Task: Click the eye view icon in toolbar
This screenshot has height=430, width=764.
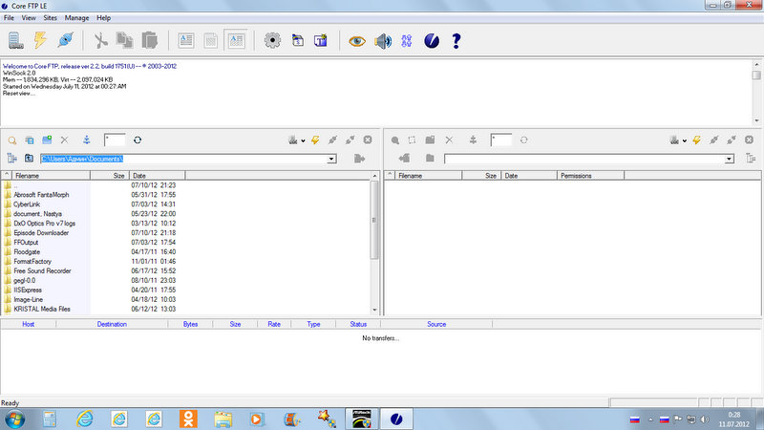Action: click(356, 41)
